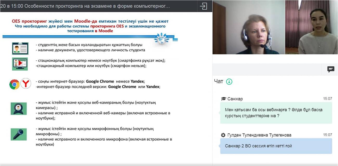Open the chat bubble icon panel
Viewport: 338px width, 166px height.
[x=331, y=69]
